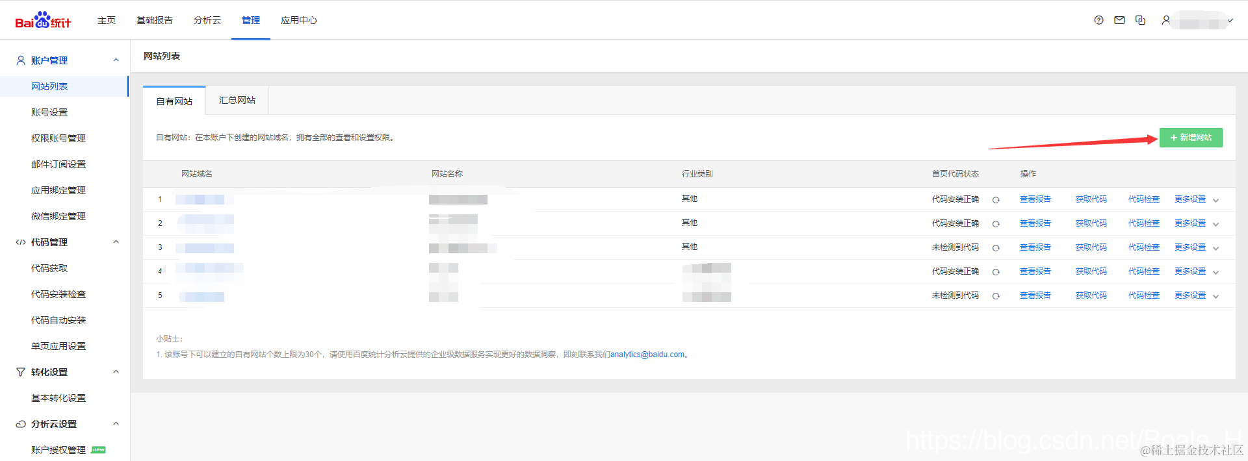Open 账户授权管理 in the sidebar
The height and width of the screenshot is (461, 1248).
58,450
